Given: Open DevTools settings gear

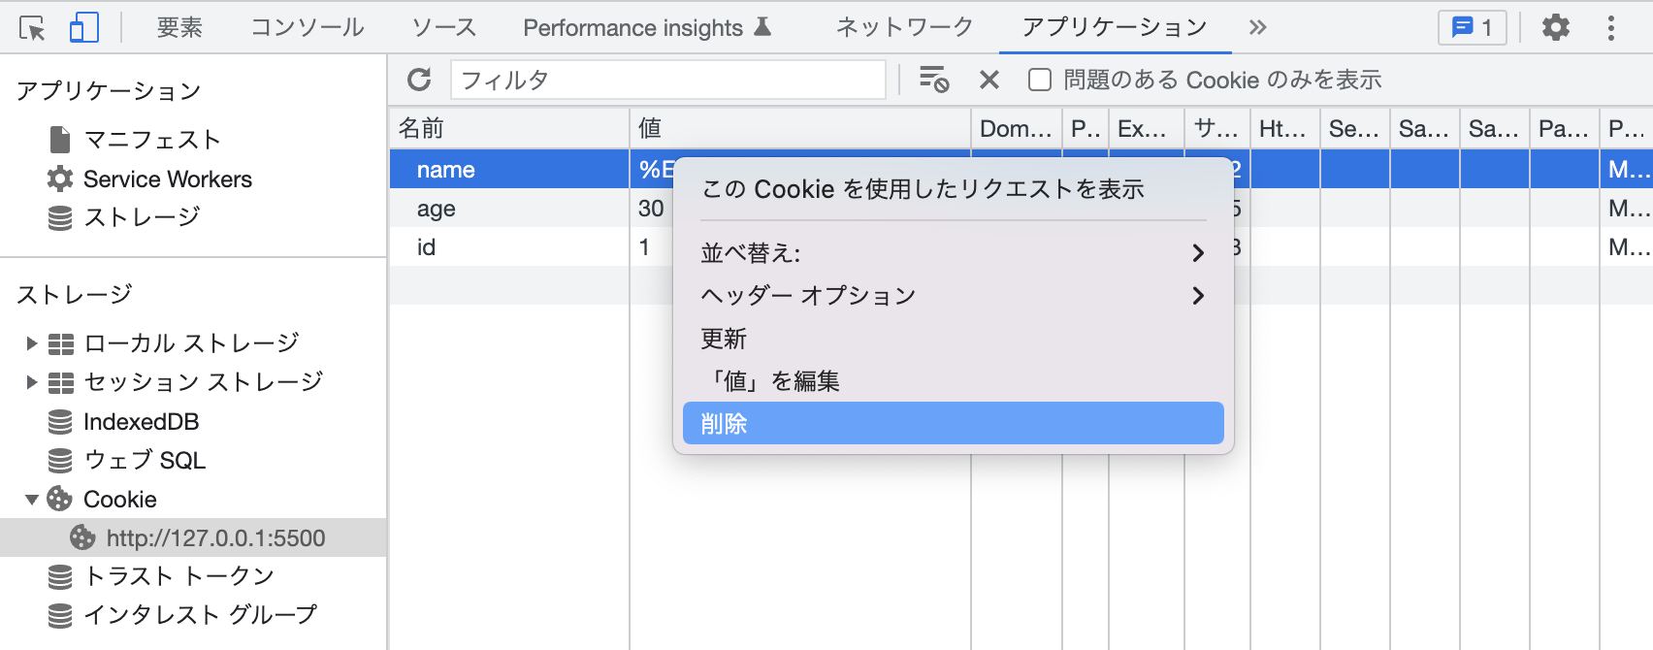Looking at the screenshot, I should pos(1555,28).
